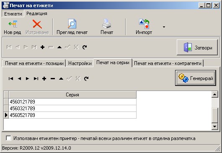Click the Генерирай button
222x153 pixels.
coord(196,78)
